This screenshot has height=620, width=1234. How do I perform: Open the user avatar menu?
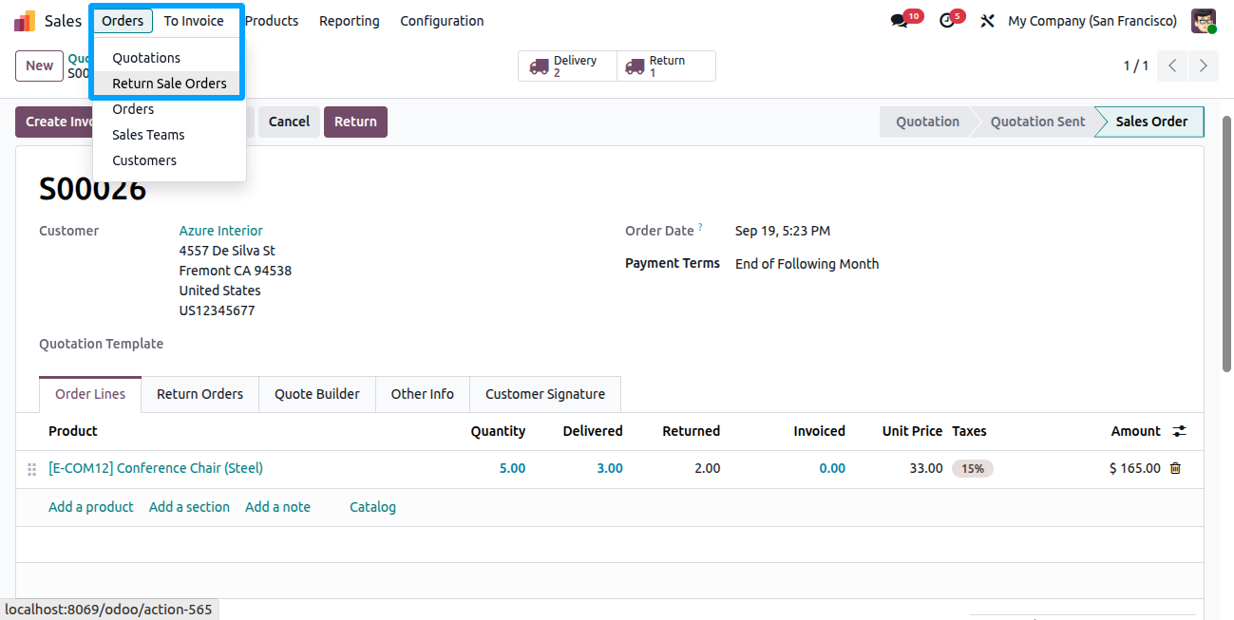pos(1204,21)
